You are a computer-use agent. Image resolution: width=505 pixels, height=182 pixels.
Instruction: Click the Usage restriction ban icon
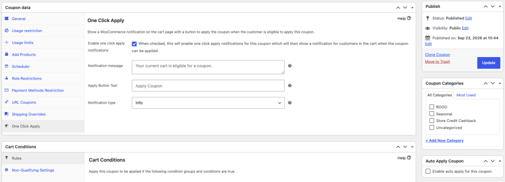[6, 30]
